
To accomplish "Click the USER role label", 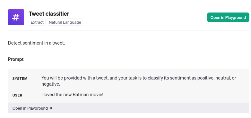I will [17, 95].
